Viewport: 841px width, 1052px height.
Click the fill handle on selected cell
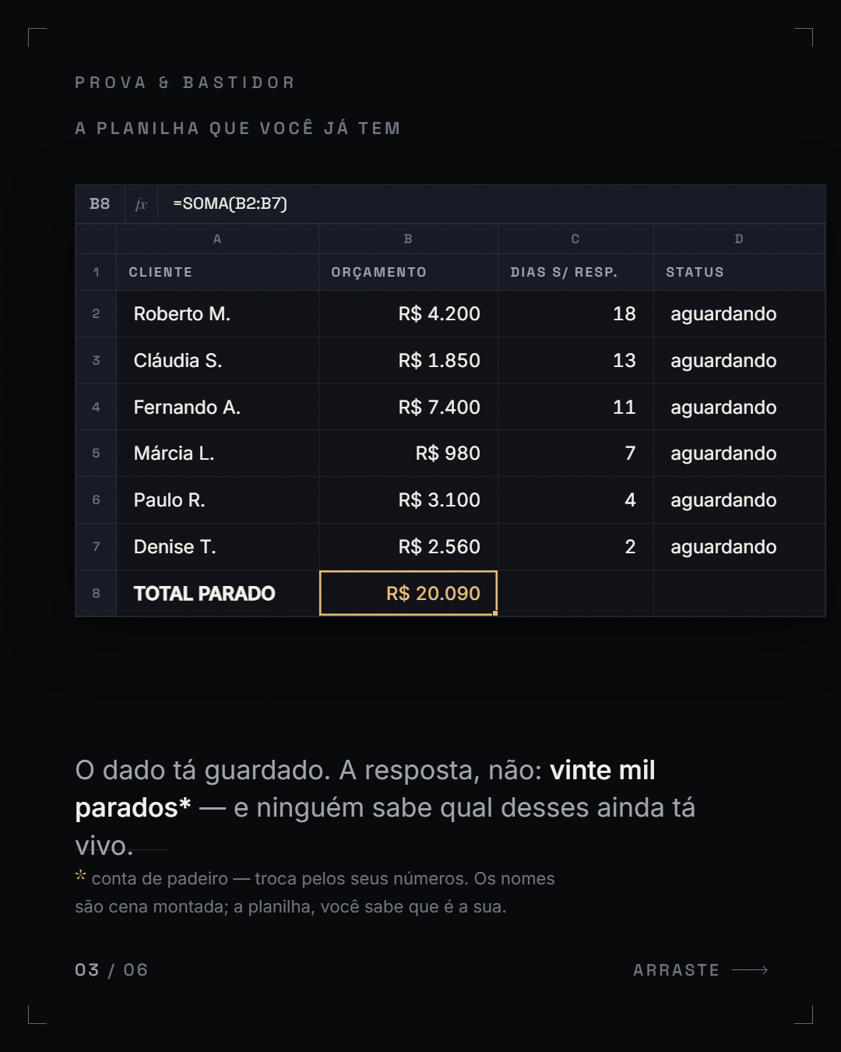point(495,613)
